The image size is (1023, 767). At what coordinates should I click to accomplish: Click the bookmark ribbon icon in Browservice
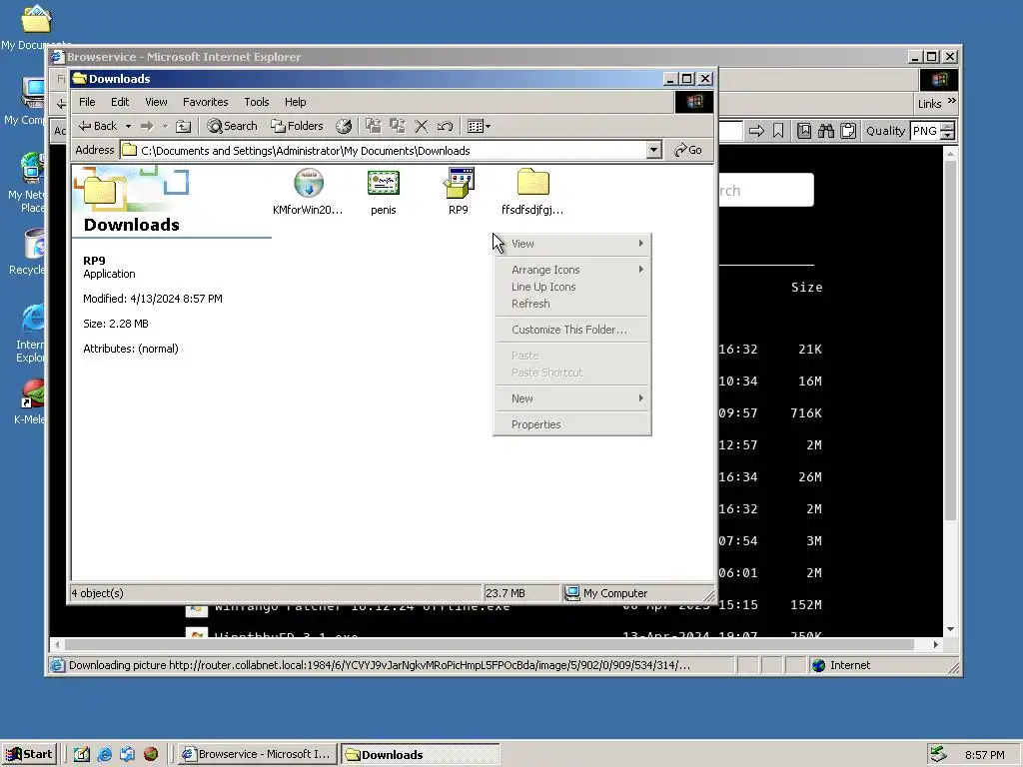(x=777, y=131)
